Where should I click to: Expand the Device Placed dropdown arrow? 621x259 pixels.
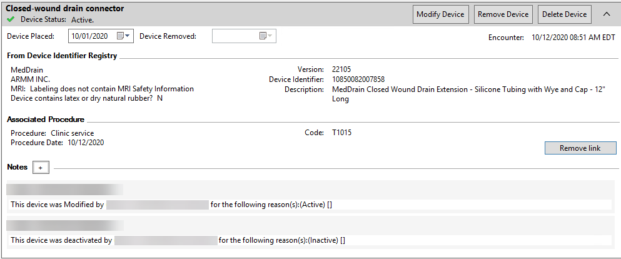[x=128, y=36]
